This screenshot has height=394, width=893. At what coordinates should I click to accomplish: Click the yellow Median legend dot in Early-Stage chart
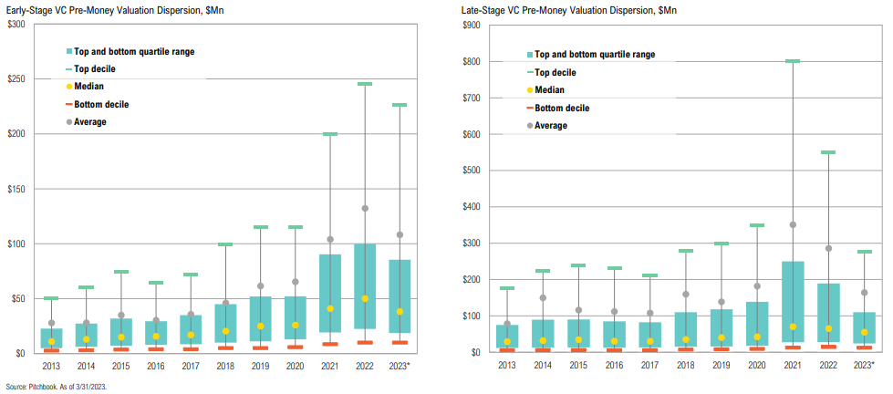[x=69, y=87]
